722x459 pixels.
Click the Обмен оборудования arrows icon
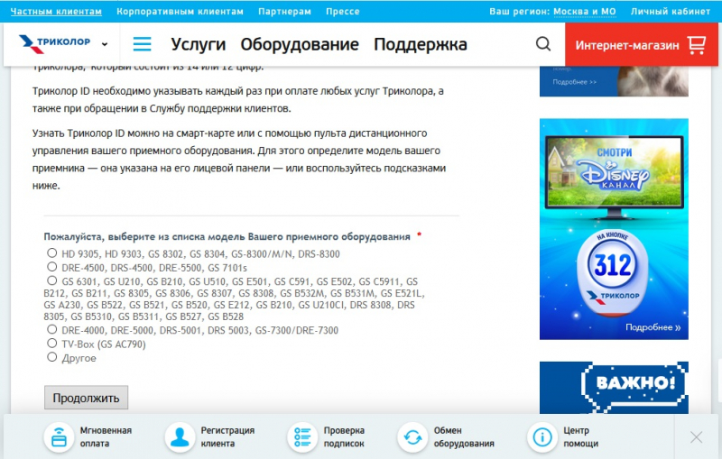(412, 437)
